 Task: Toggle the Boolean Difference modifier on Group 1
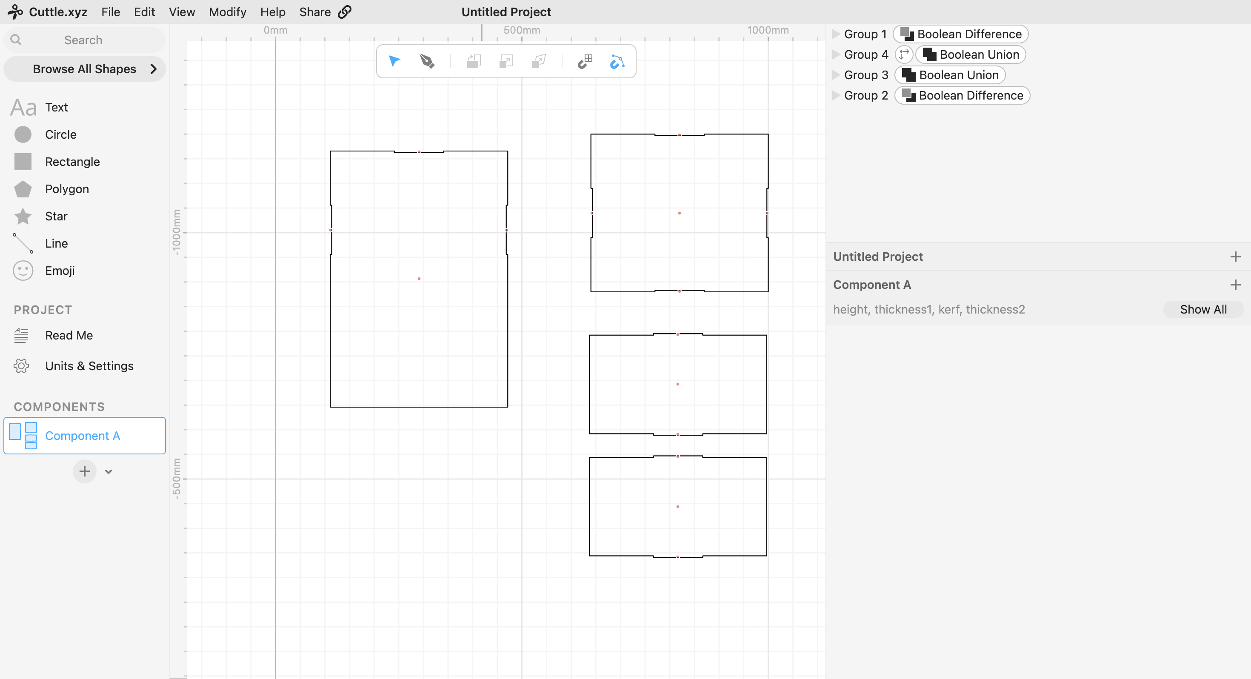(x=960, y=34)
